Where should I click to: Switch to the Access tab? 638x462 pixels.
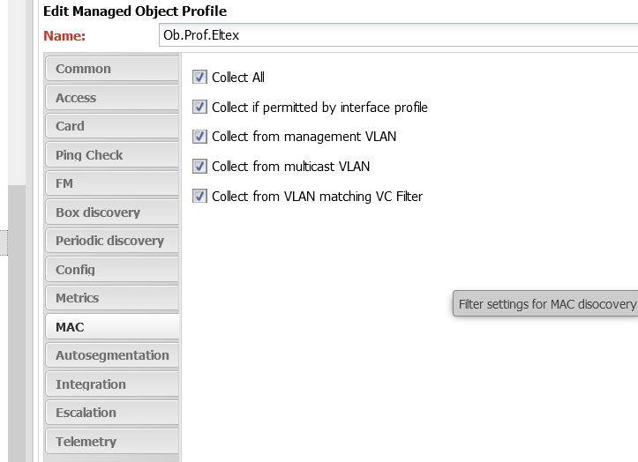point(112,98)
